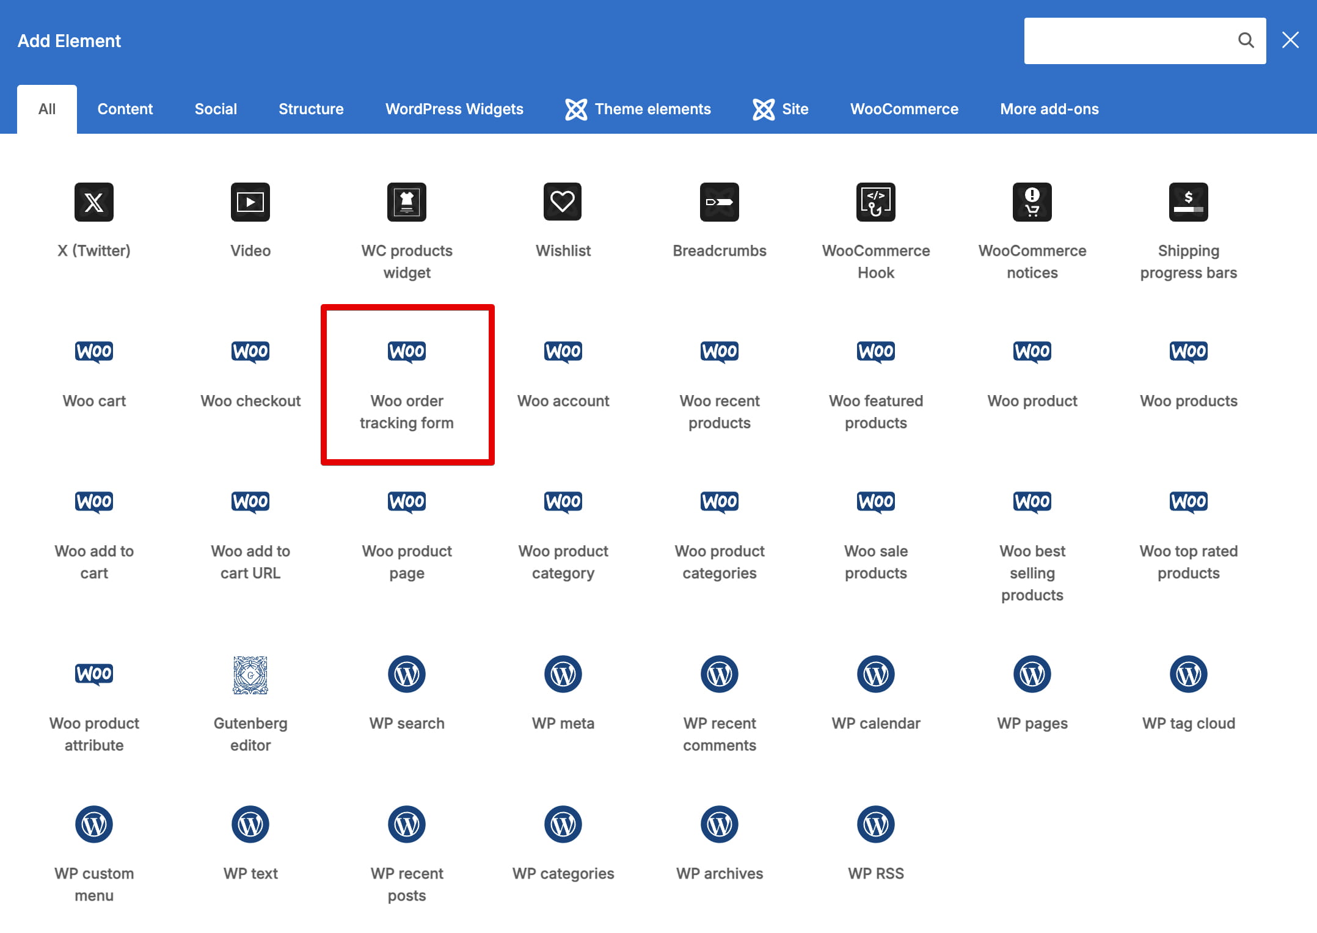Open the Theme elements tab

pos(638,109)
